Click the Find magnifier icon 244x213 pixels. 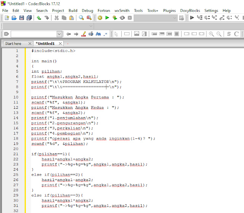[x=81, y=18]
